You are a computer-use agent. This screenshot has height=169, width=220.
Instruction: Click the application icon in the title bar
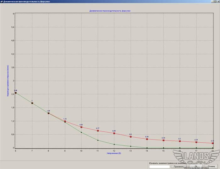click(2, 1)
